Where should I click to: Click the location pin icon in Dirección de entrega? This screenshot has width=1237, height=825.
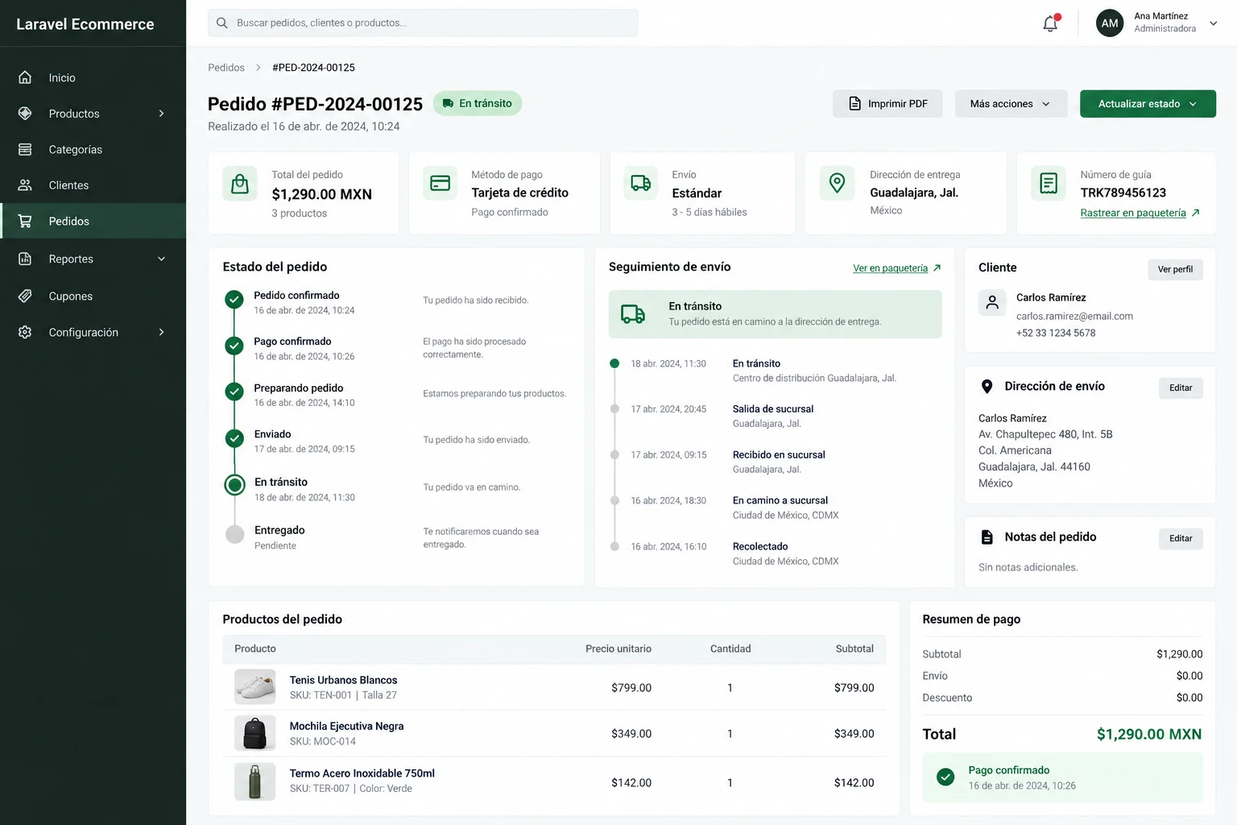tap(837, 184)
